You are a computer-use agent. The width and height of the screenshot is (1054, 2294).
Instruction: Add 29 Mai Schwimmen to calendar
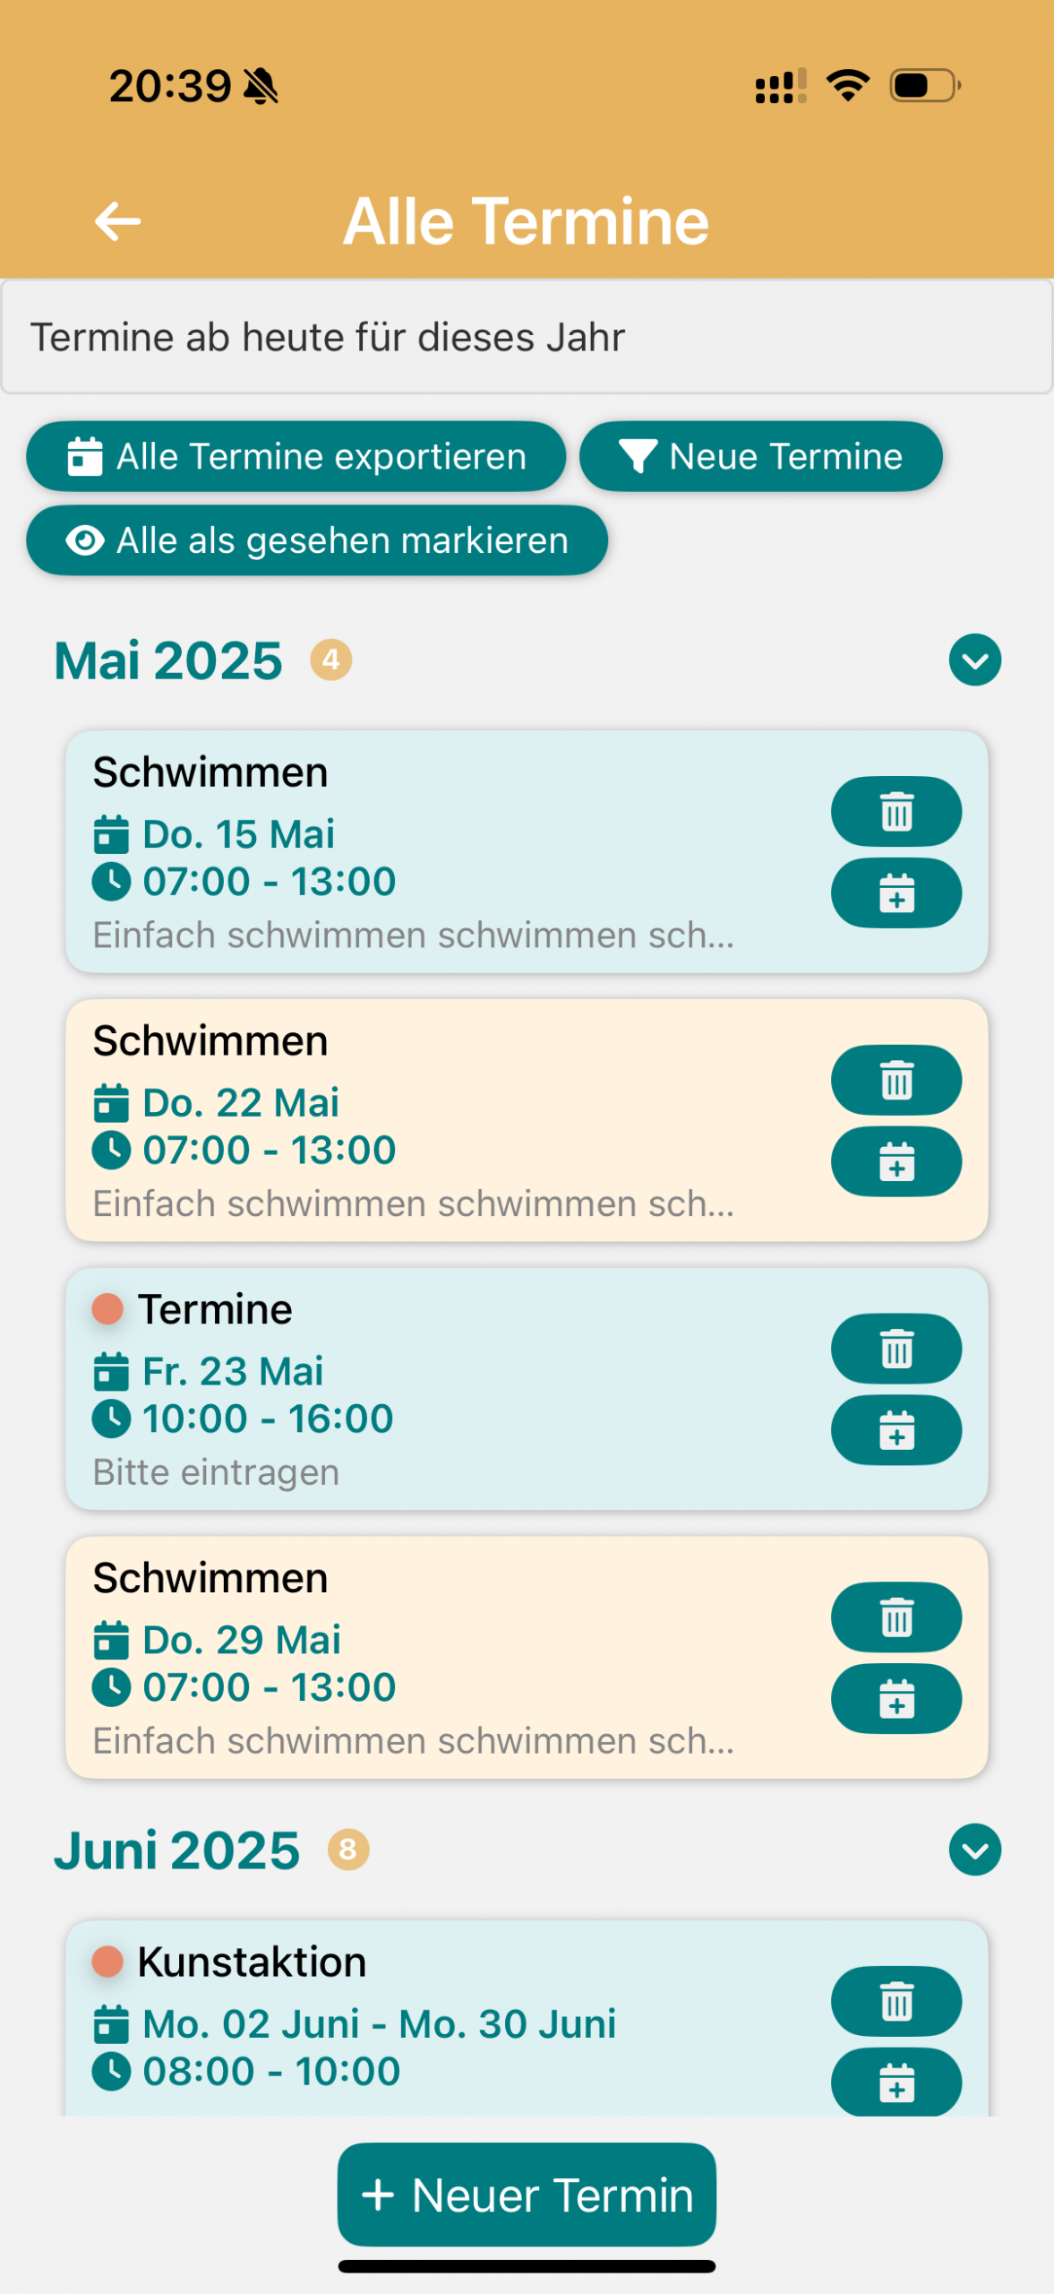coord(895,1699)
